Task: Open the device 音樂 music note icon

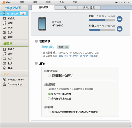Action: pyautogui.click(x=5, y=23)
